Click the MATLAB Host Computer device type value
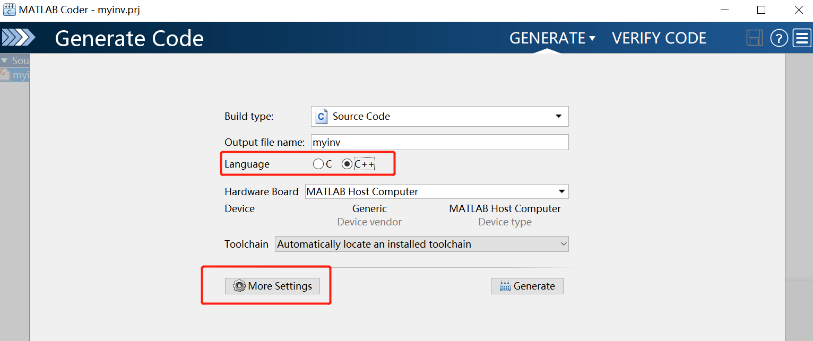This screenshot has height=341, width=813. 505,208
